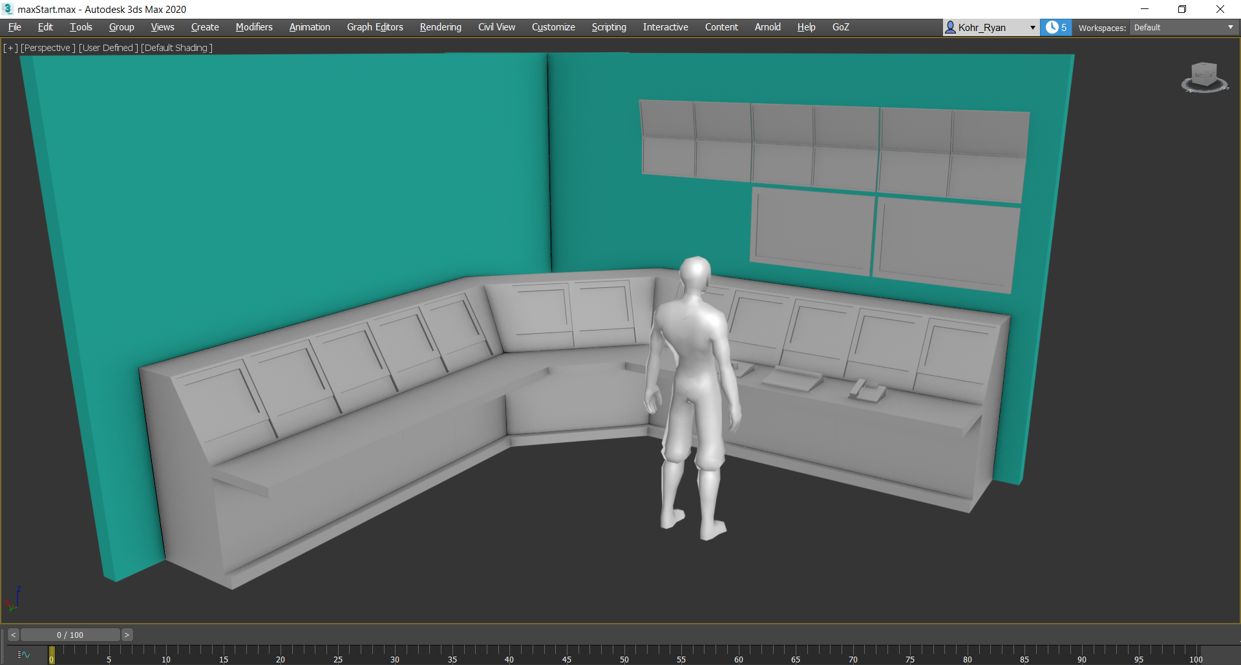Click the ViewCube navigation widget
Image resolution: width=1241 pixels, height=665 pixels.
tap(1205, 77)
